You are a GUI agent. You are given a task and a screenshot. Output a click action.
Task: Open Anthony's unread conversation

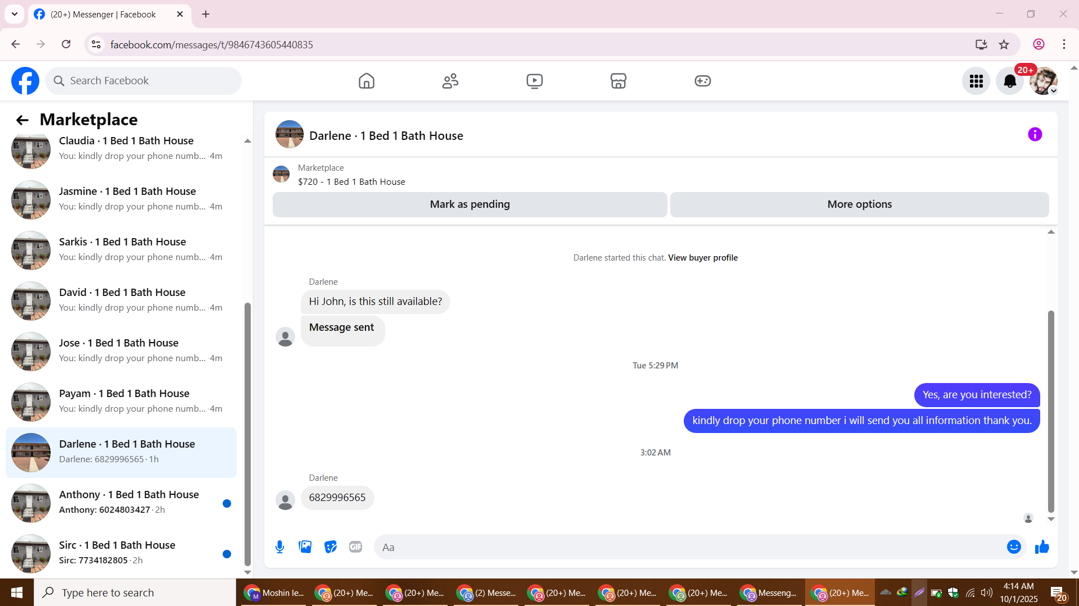pyautogui.click(x=121, y=503)
